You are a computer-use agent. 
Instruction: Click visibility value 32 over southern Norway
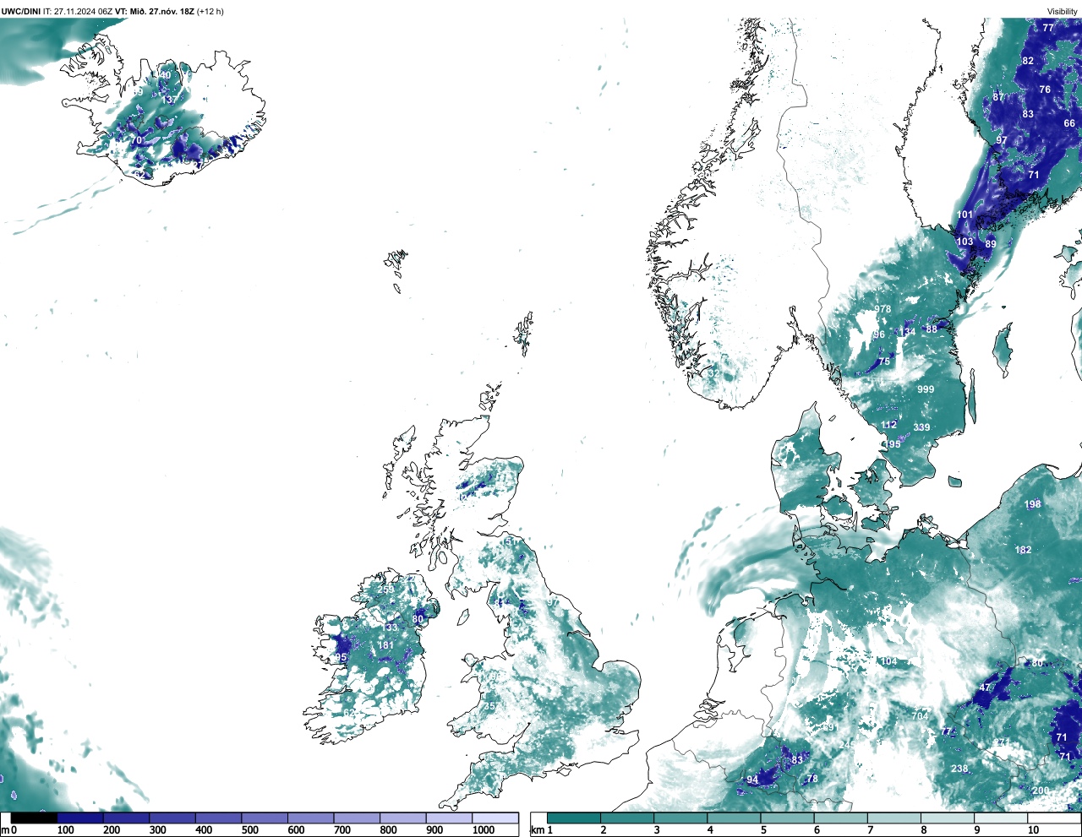[x=713, y=372]
